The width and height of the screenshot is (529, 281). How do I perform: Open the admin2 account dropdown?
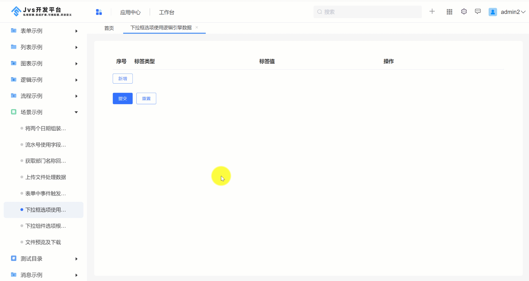(513, 12)
